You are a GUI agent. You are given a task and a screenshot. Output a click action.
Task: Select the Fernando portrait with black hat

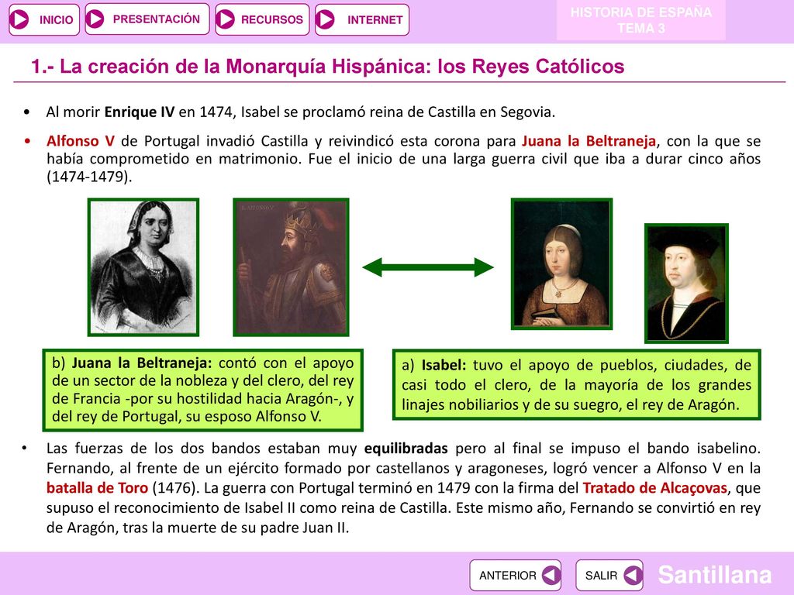[686, 284]
